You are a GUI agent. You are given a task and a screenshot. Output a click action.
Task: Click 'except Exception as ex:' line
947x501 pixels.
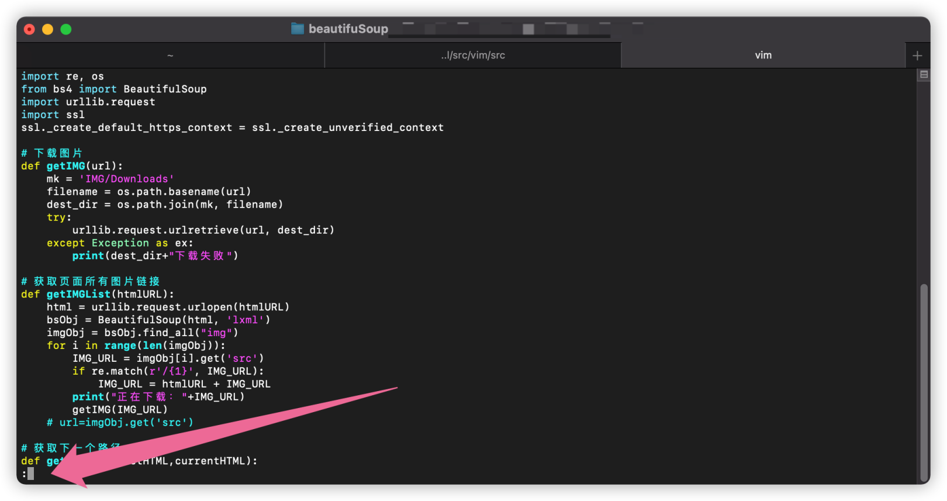tap(120, 243)
